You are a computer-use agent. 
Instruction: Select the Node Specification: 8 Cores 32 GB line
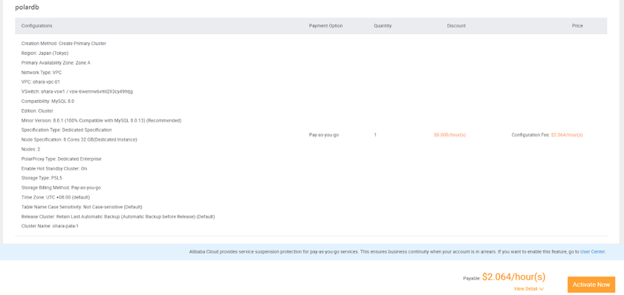(79, 140)
